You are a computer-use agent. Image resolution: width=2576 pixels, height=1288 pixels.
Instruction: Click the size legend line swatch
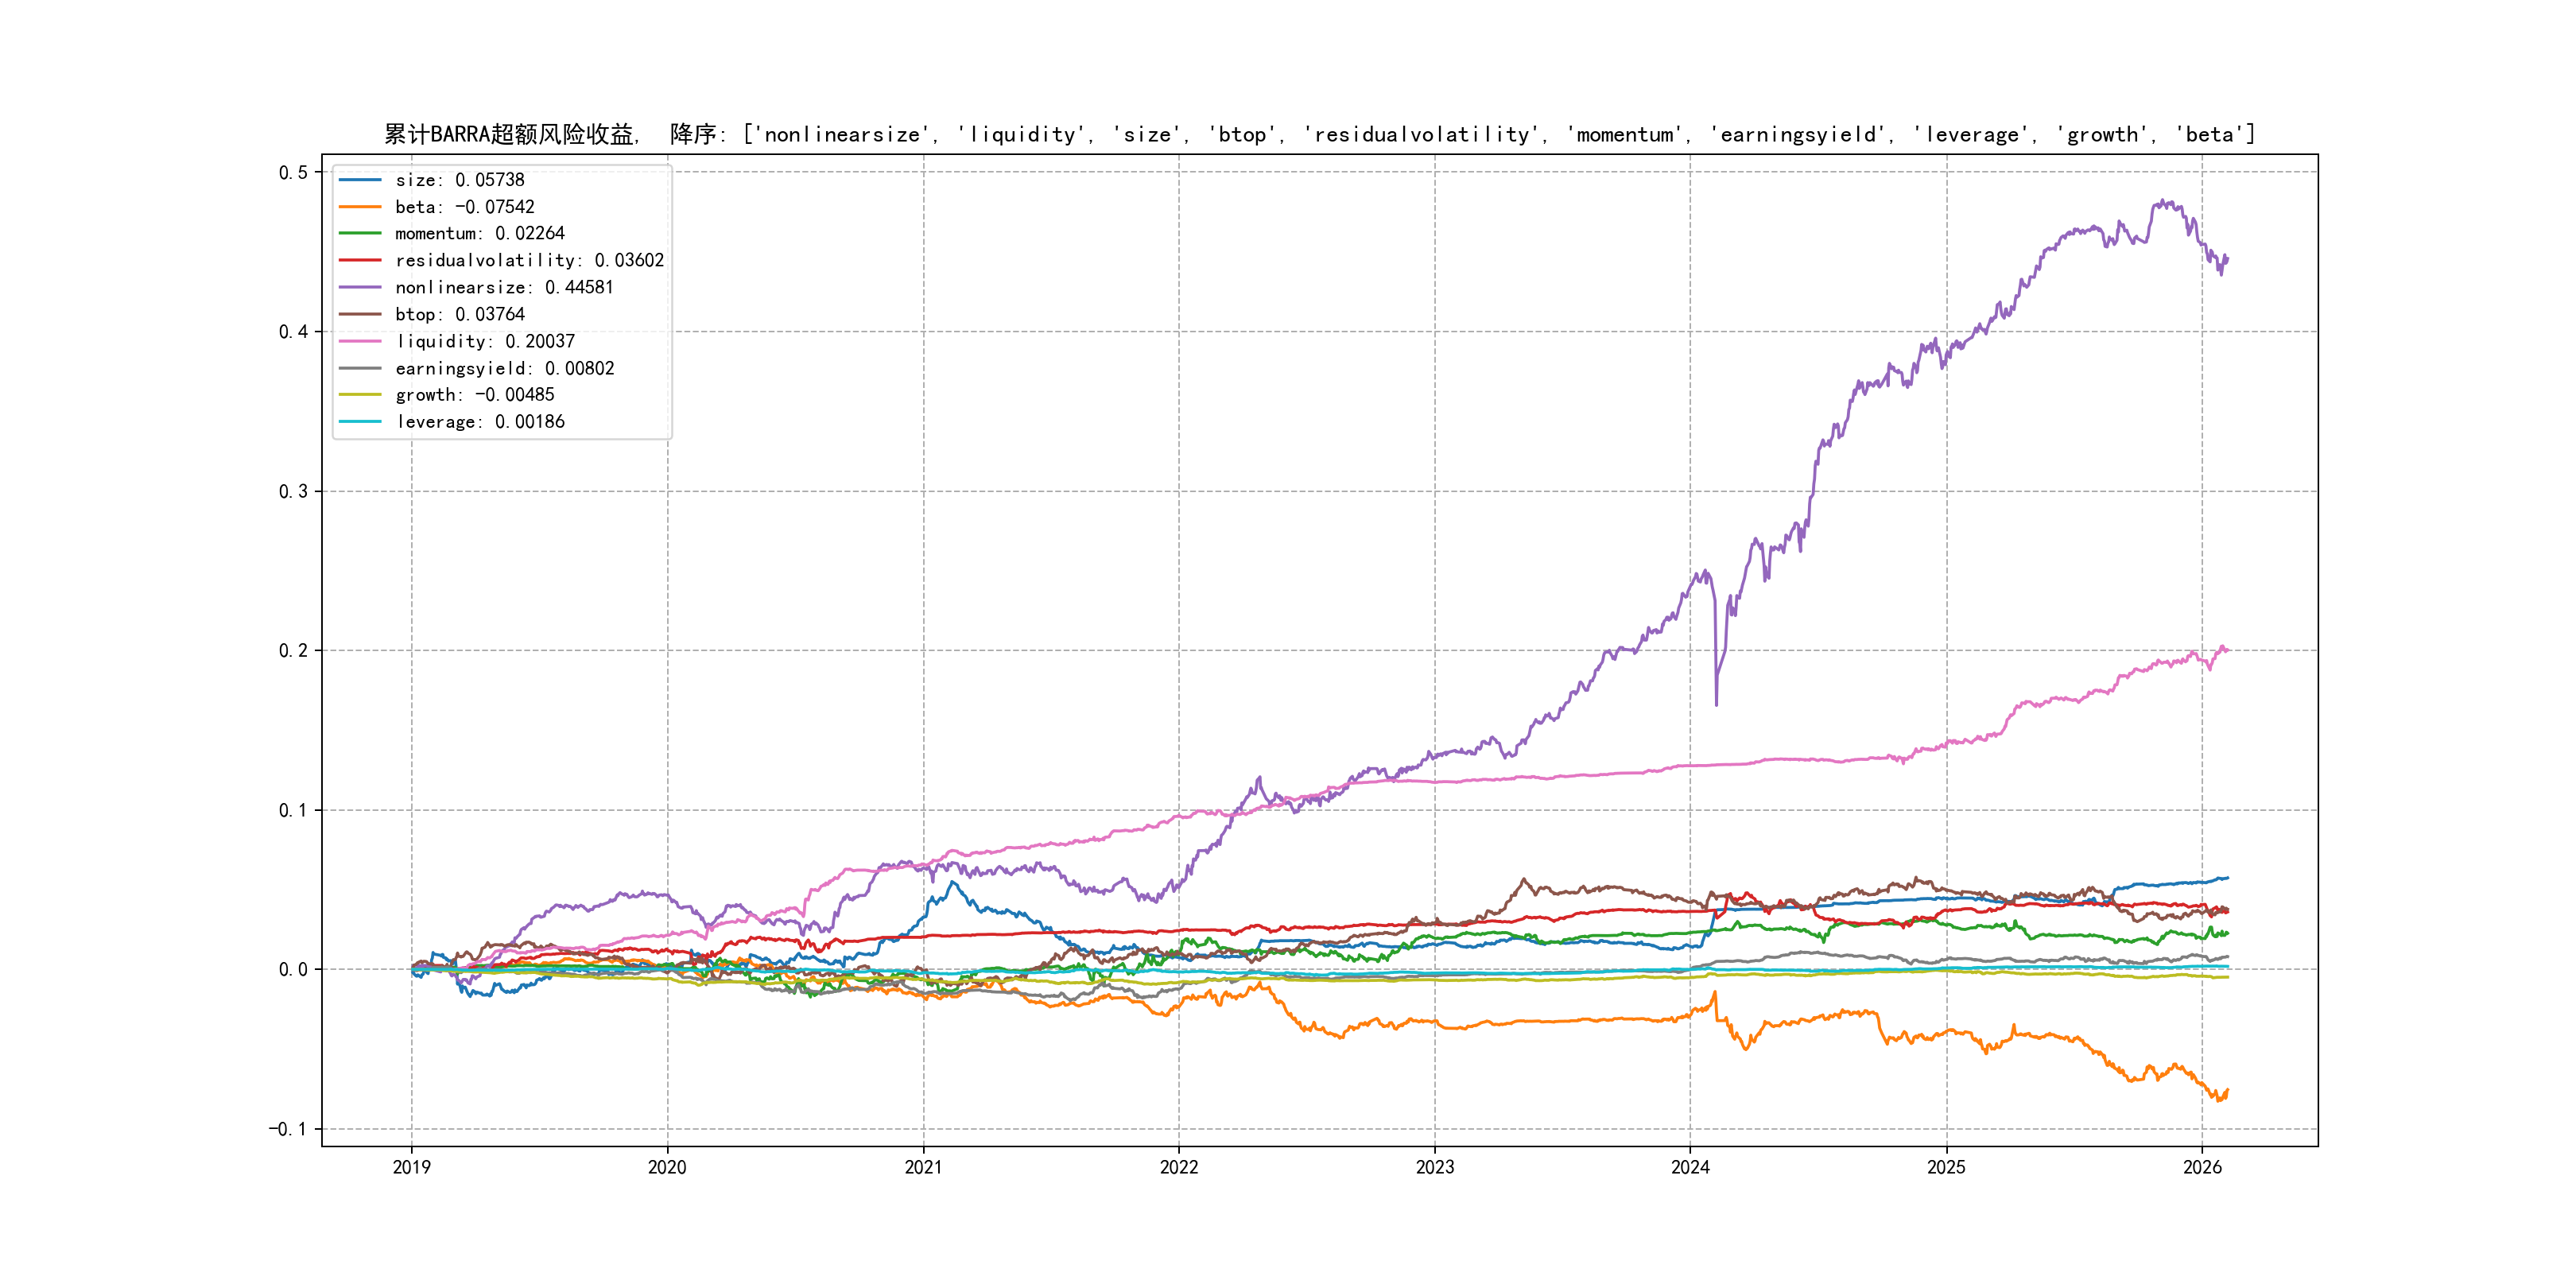click(360, 180)
